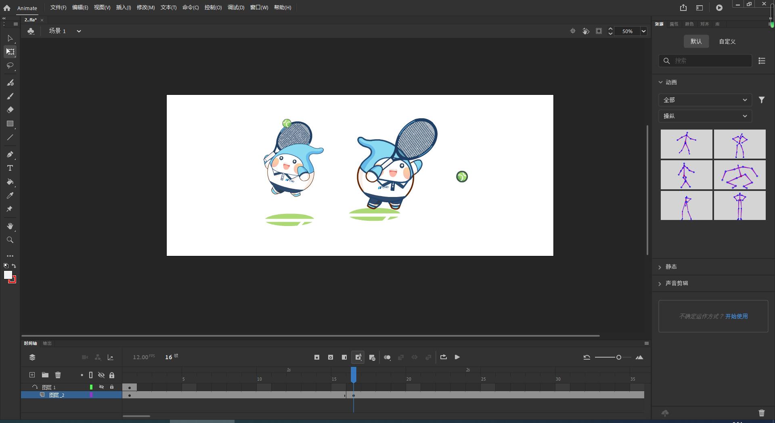Click the 开始使用 link
Image resolution: width=775 pixels, height=423 pixels.
click(737, 316)
